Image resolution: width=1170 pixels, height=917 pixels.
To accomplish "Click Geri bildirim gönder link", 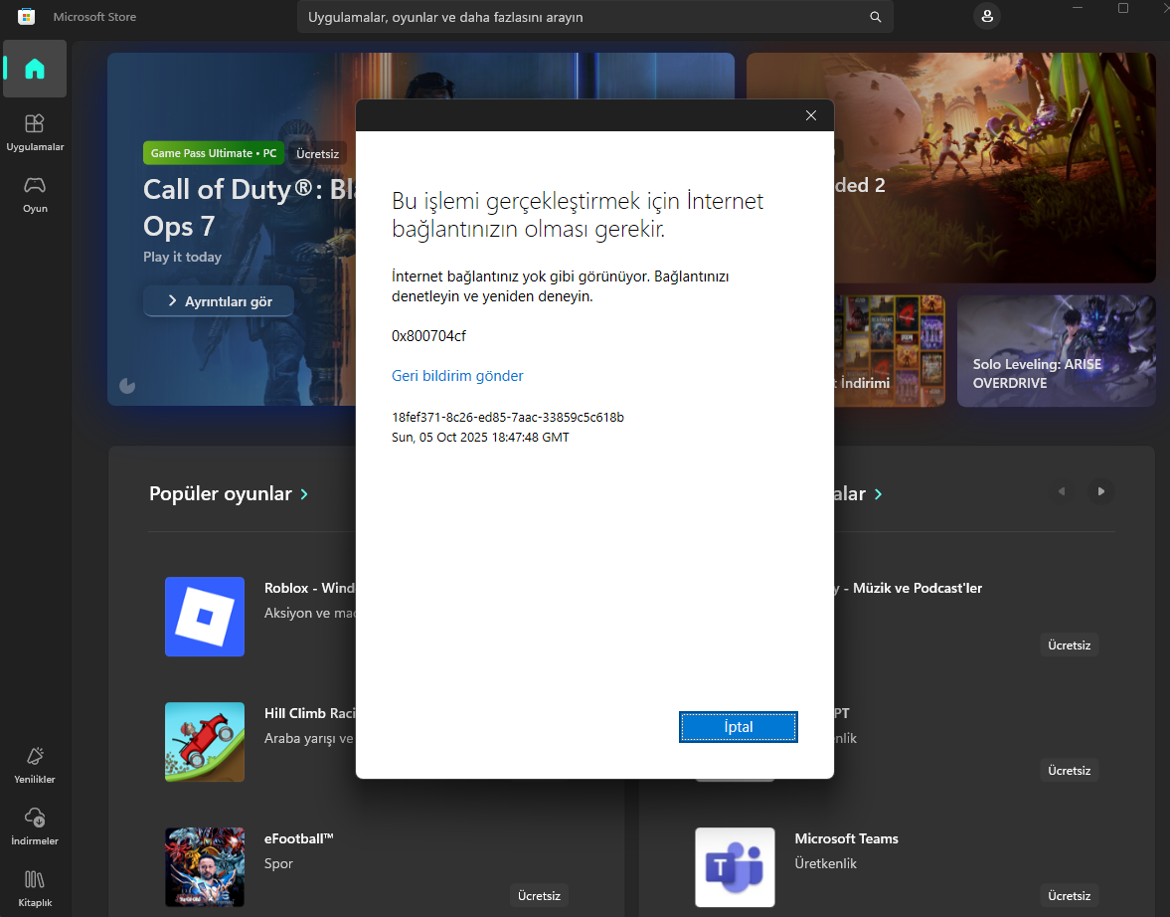I will (x=457, y=376).
